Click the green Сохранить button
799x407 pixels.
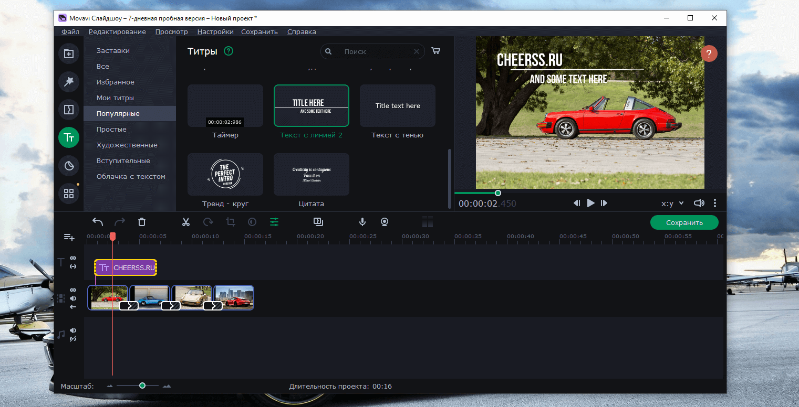coord(684,222)
